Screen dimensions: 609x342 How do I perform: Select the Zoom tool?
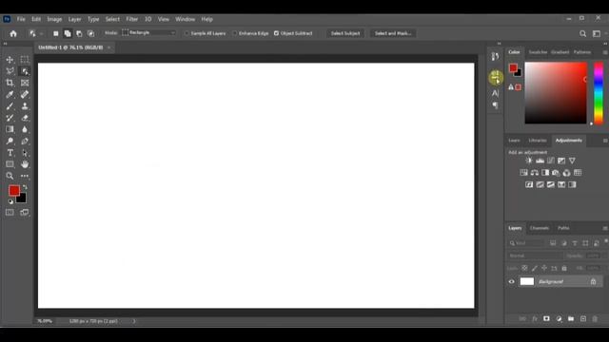(10, 176)
